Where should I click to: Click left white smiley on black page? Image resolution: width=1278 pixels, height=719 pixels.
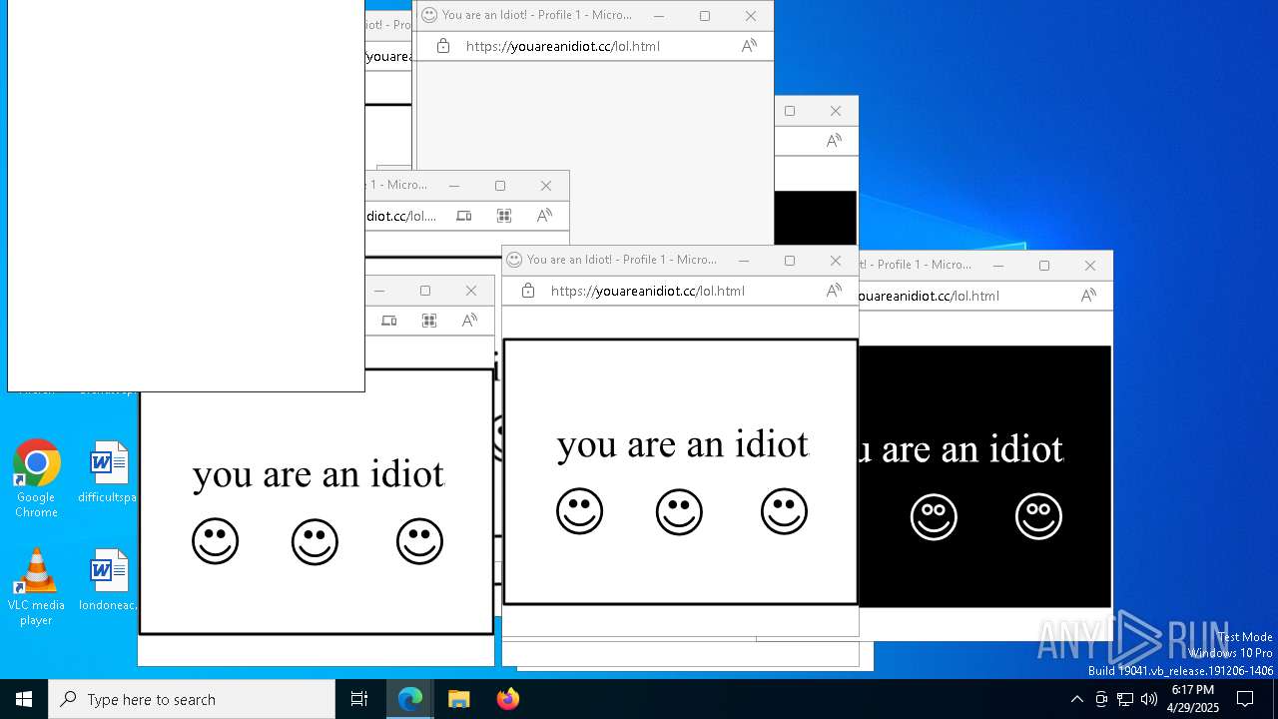(x=935, y=516)
